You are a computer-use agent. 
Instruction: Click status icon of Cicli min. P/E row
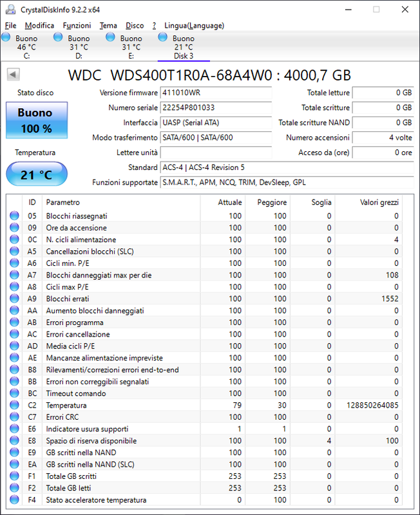point(14,263)
